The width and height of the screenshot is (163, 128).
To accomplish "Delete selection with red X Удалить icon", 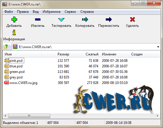I will coord(132,20).
